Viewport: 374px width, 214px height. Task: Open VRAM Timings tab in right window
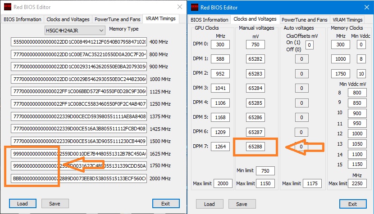[347, 20]
